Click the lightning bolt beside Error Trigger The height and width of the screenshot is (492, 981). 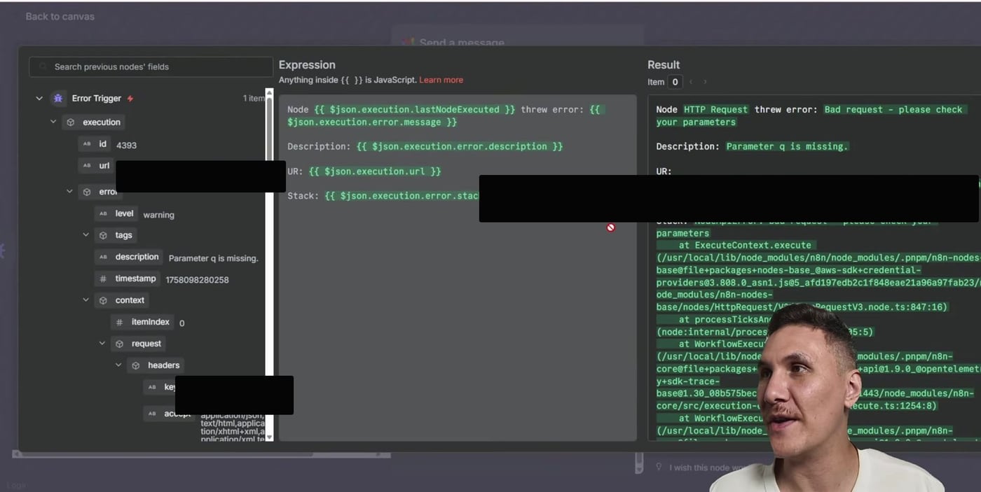130,99
